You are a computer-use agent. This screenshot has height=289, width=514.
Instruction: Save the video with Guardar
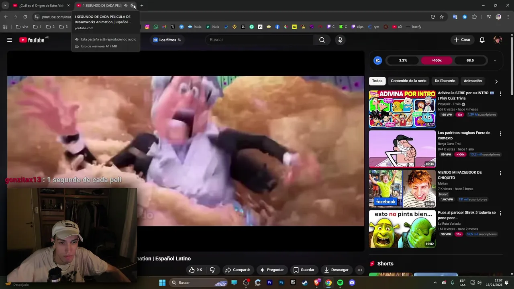pos(304,270)
